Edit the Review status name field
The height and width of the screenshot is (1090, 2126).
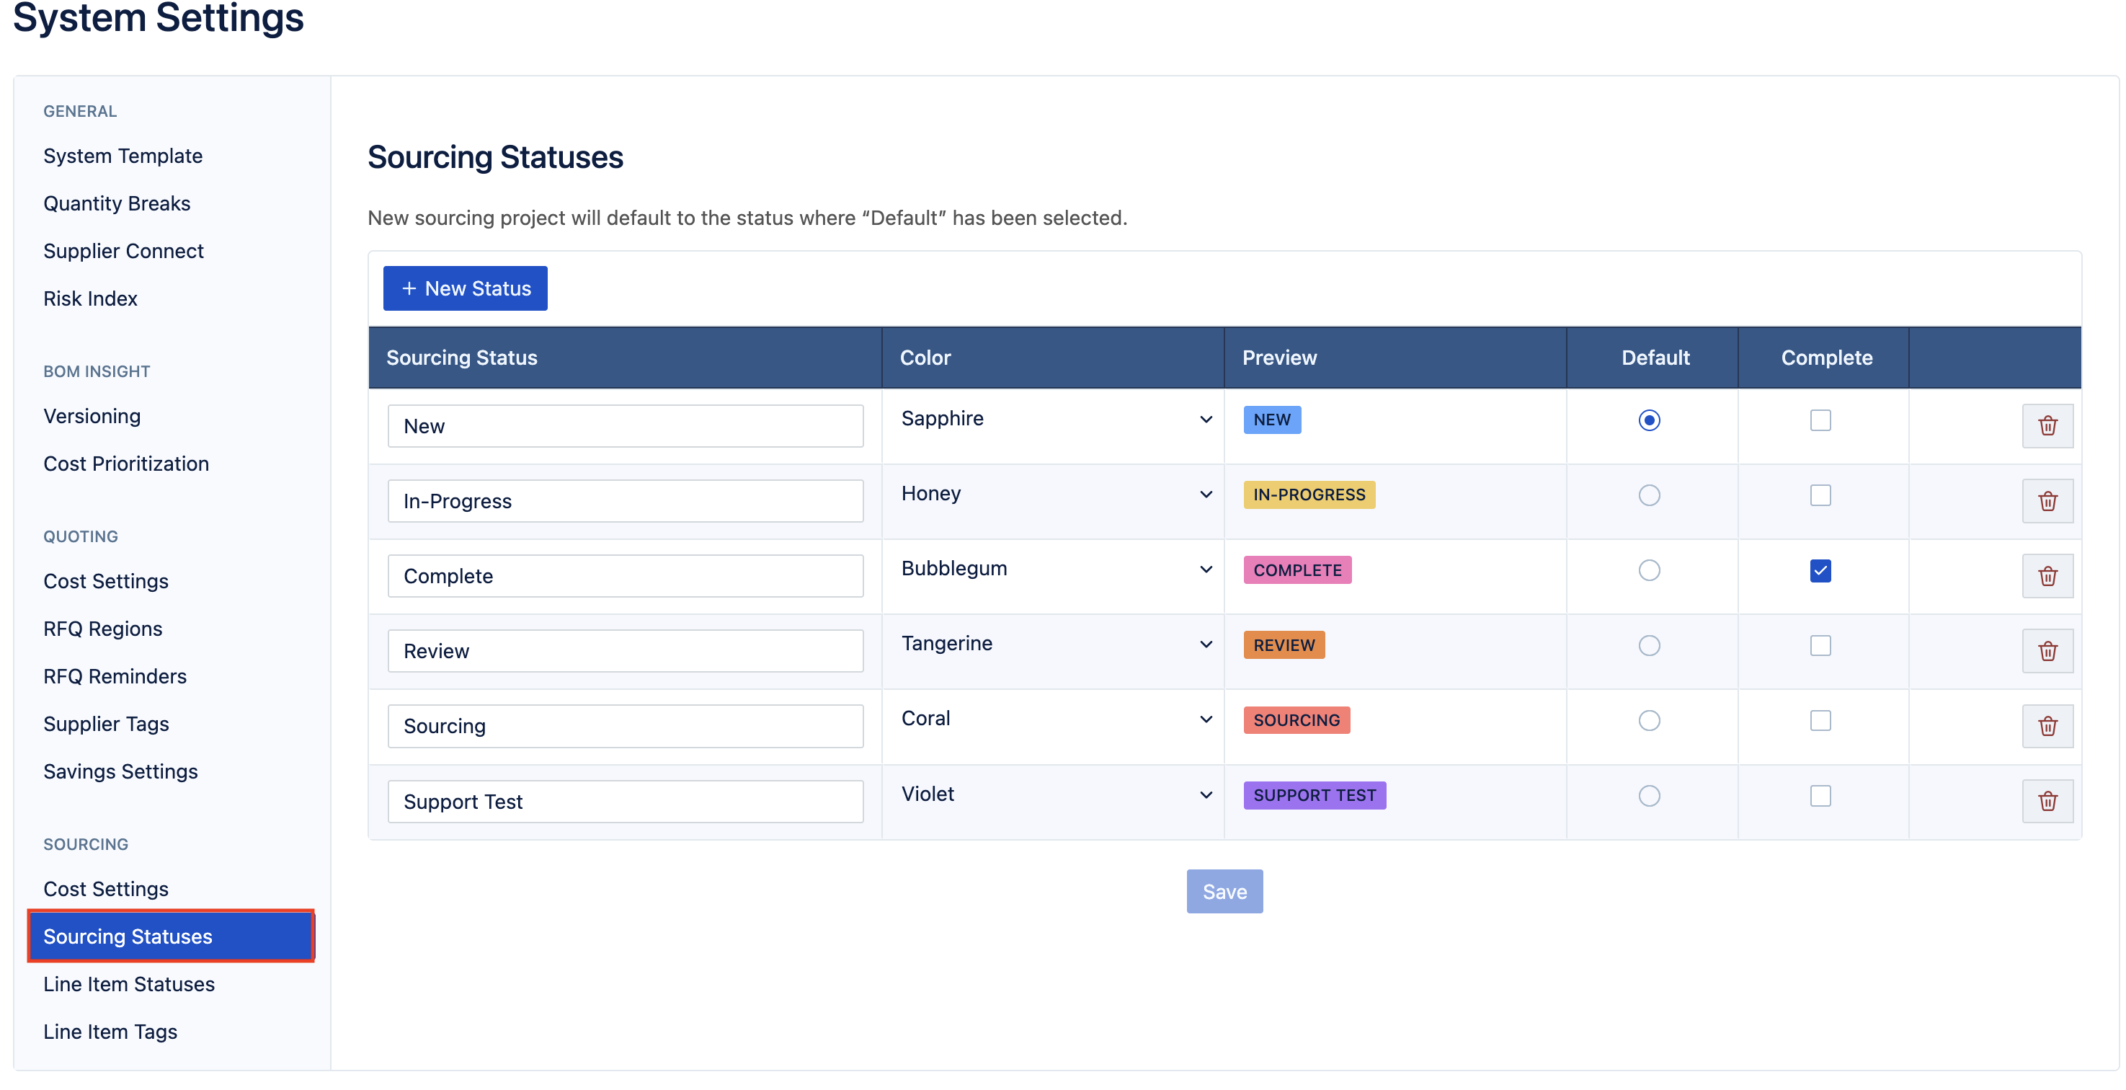point(625,652)
